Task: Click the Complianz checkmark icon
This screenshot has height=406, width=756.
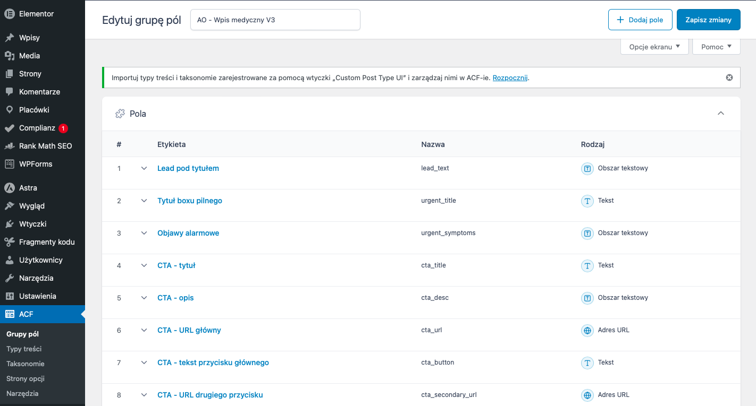Action: coord(9,128)
